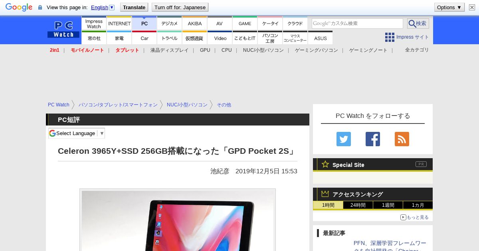Image resolution: width=479 pixels, height=251 pixels.
Task: Click the PC Watch breadcrumb link
Action: coord(59,105)
